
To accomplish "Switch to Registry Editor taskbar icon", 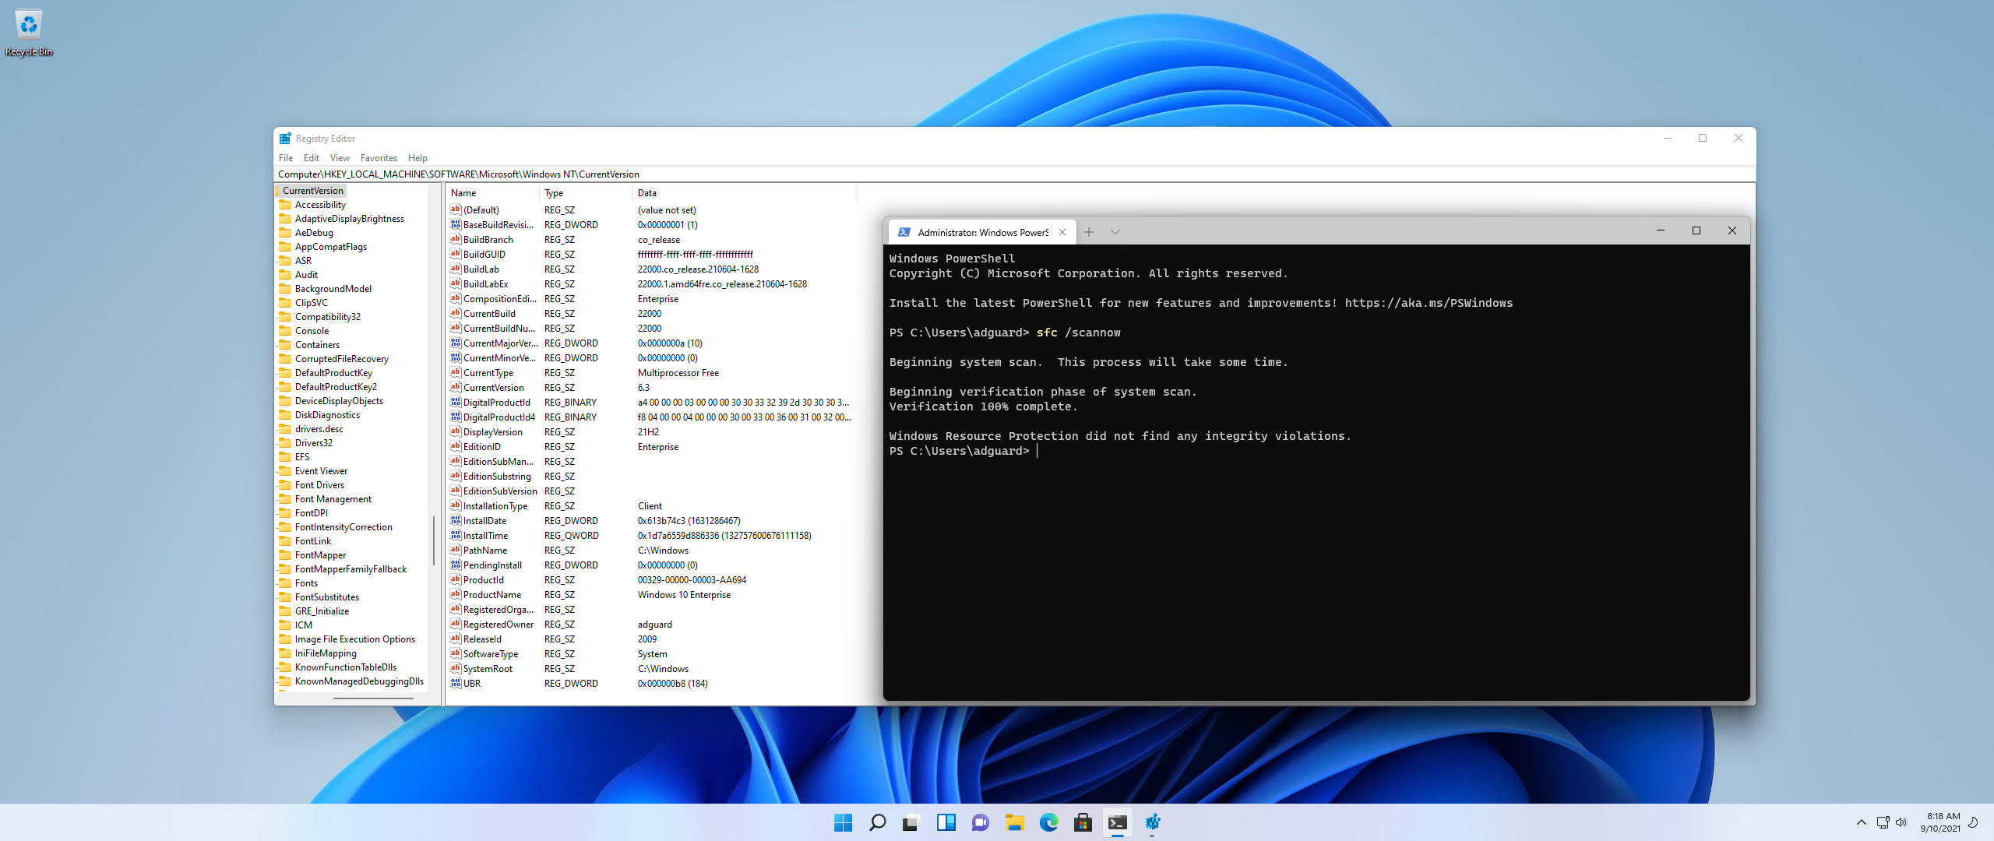I will click(1152, 822).
